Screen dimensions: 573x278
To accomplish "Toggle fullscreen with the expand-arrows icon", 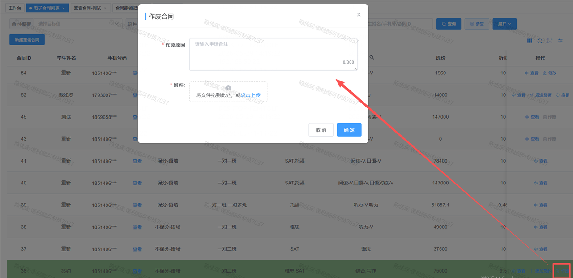I will 550,41.
